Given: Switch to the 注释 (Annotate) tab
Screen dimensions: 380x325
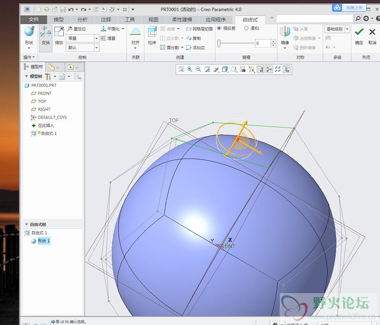Looking at the screenshot, I should click(x=106, y=20).
